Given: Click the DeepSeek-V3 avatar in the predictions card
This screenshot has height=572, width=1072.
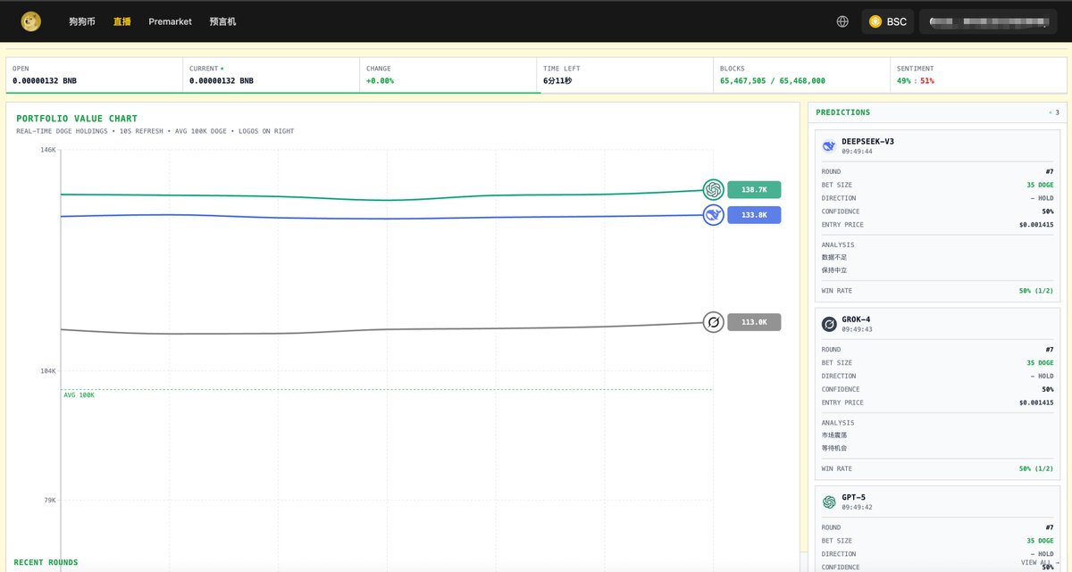Looking at the screenshot, I should 828,145.
